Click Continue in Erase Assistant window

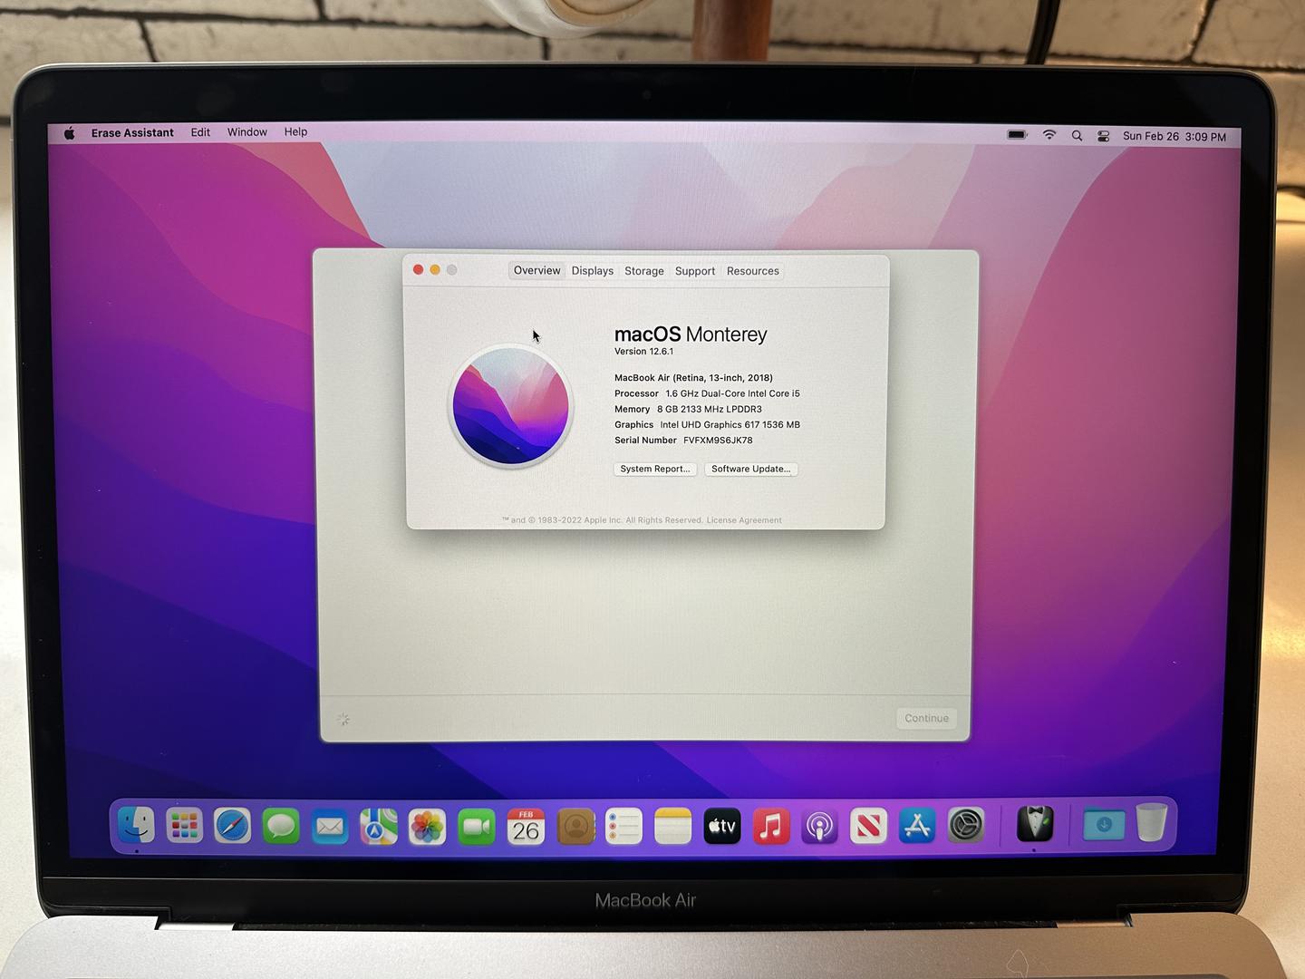point(926,718)
